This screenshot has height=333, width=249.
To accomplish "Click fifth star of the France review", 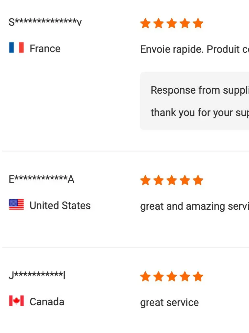I will 198,23.
